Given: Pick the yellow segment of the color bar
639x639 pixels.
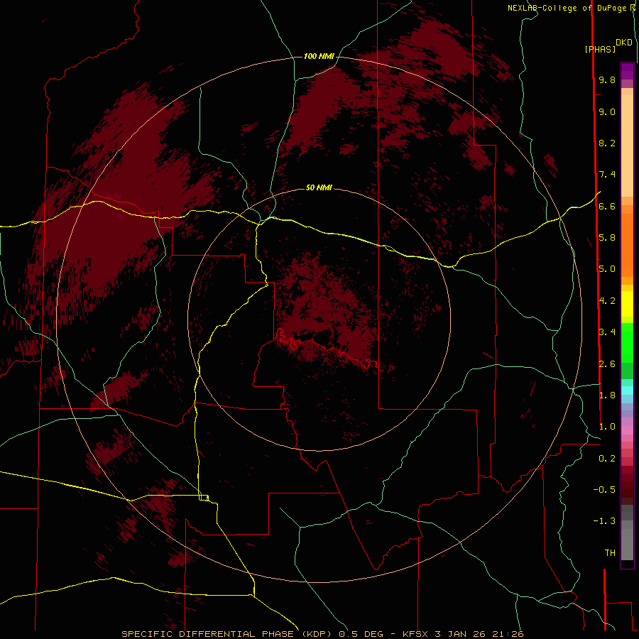Looking at the screenshot, I should [x=627, y=304].
